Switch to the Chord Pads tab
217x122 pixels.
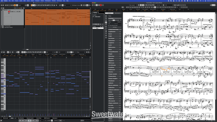pos(39,118)
